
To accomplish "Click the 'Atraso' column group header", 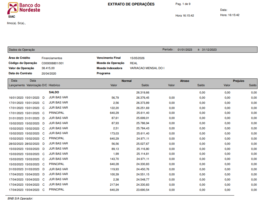I will coord(185,81).
